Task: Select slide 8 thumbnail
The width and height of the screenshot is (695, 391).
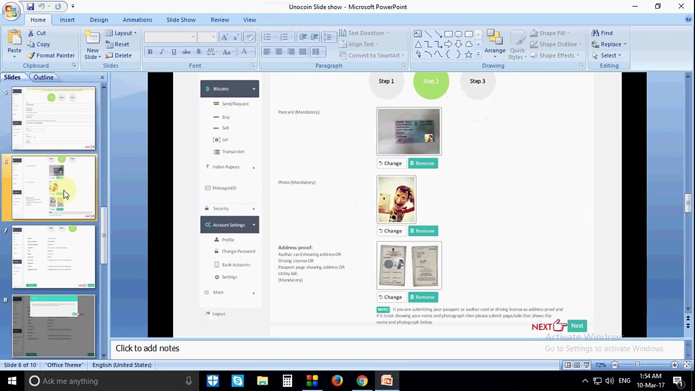Action: [x=53, y=326]
